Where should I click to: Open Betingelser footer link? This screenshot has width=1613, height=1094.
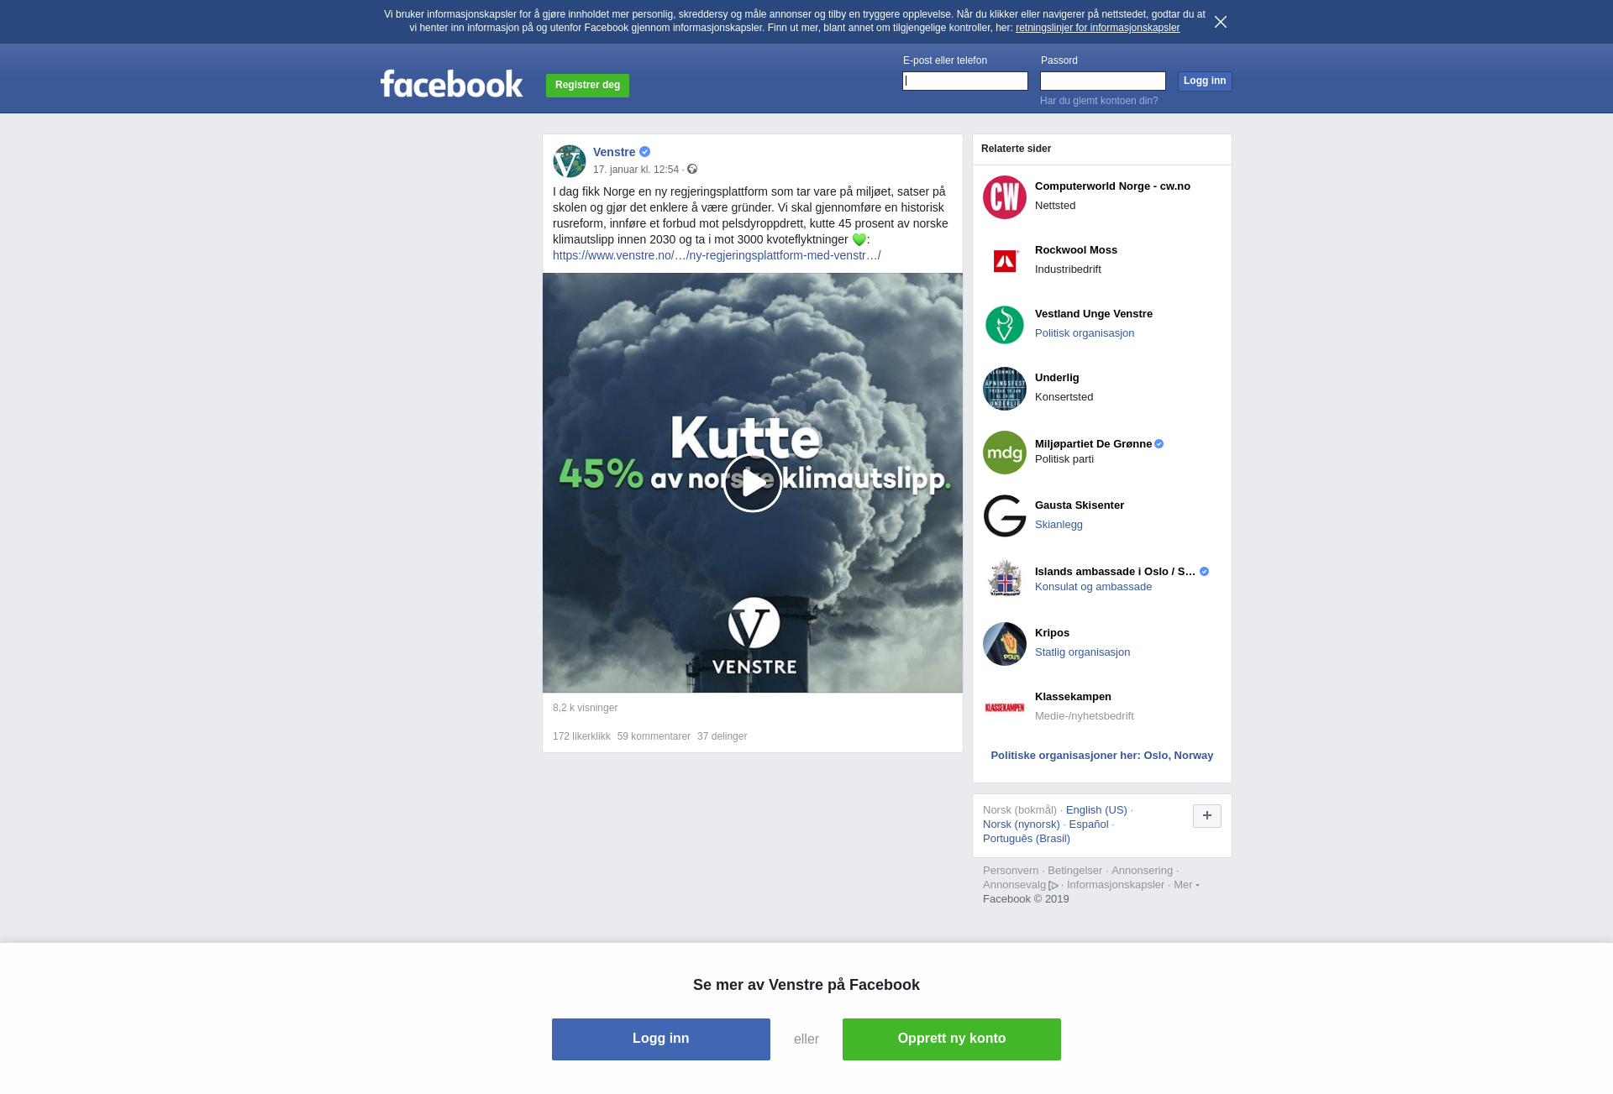tap(1074, 871)
